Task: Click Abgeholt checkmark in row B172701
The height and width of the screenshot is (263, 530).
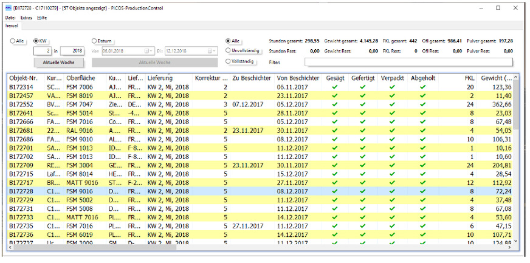Action: 422,148
